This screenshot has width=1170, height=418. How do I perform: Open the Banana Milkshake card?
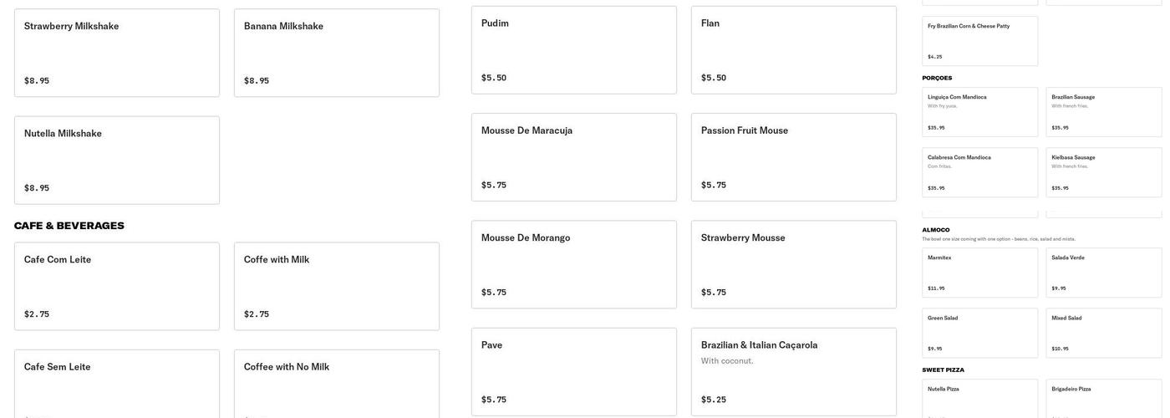click(x=336, y=53)
